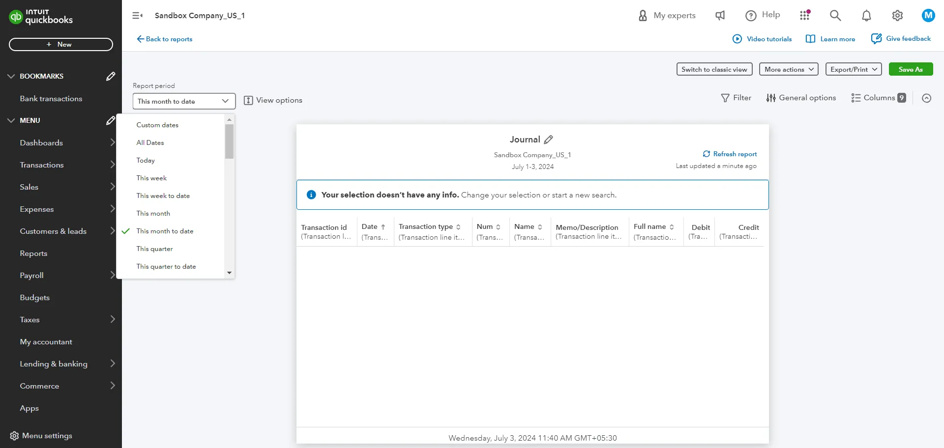The width and height of the screenshot is (944, 448).
Task: Collapse the report options circle arrow
Action: [x=927, y=98]
